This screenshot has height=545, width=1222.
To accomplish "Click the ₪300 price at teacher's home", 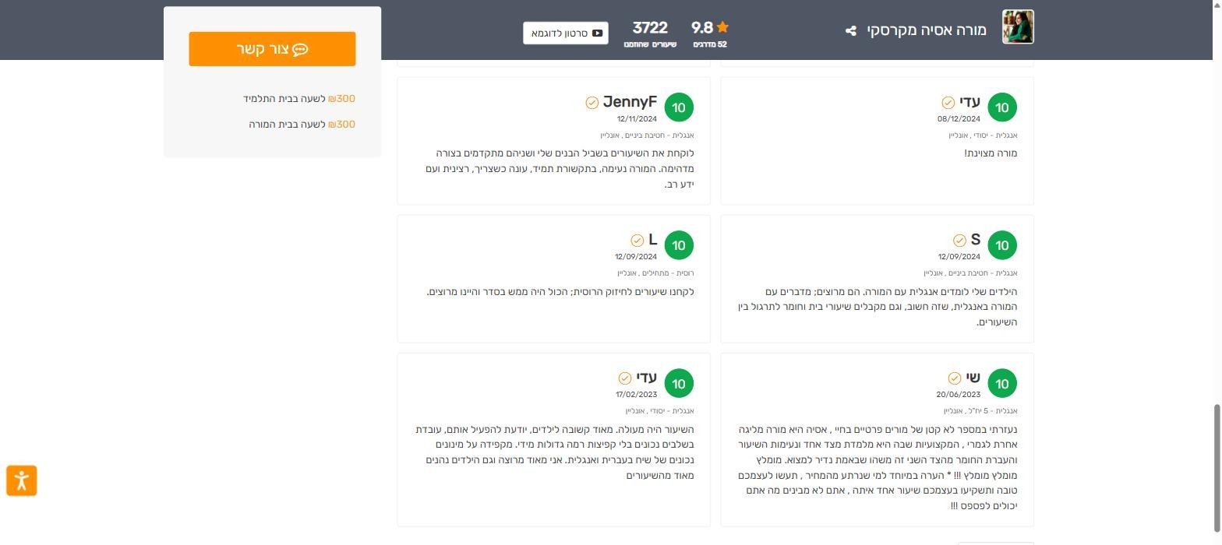I will 342,125.
